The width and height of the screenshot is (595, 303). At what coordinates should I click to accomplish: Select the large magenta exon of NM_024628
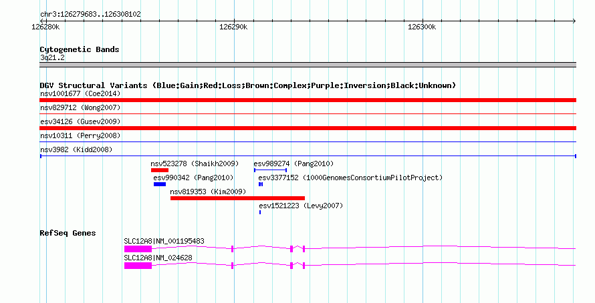point(138,266)
